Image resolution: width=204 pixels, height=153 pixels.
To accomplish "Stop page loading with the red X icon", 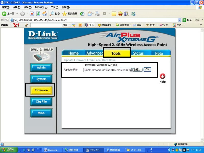I will (x=32, y=14).
